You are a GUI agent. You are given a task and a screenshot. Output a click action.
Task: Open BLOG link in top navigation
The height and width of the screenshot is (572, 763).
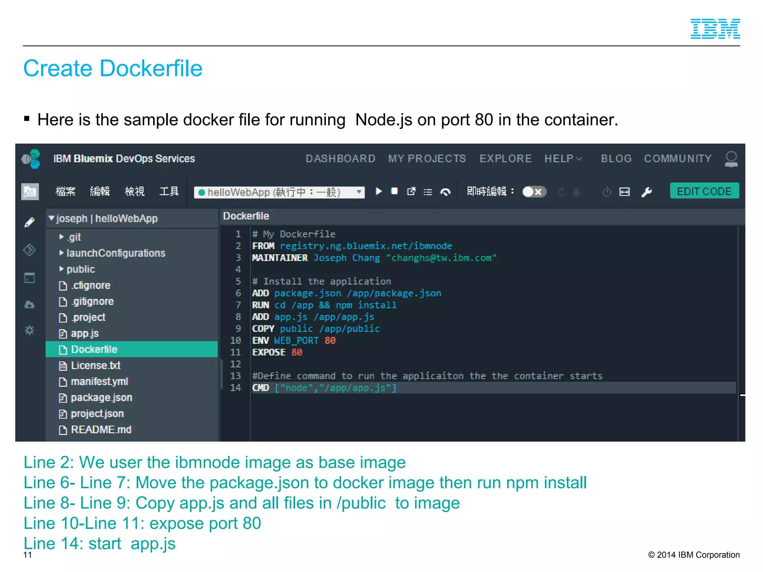pos(616,159)
